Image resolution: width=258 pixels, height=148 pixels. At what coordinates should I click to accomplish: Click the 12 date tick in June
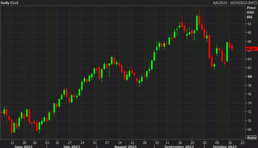(x=12, y=142)
